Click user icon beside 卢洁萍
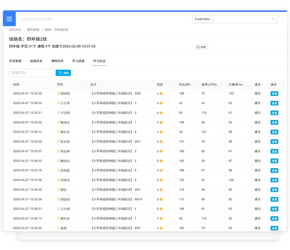 coord(59,113)
